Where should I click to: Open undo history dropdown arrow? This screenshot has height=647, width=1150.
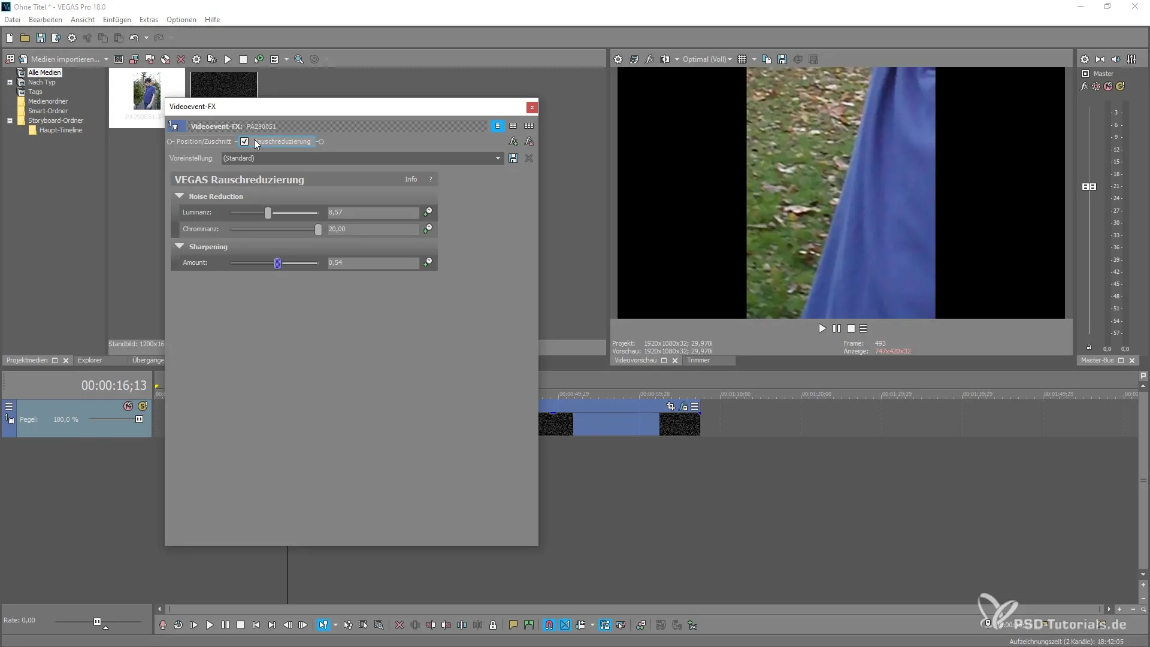tap(146, 38)
